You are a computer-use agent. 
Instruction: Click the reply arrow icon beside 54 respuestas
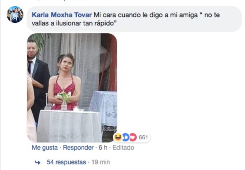pos(37,163)
